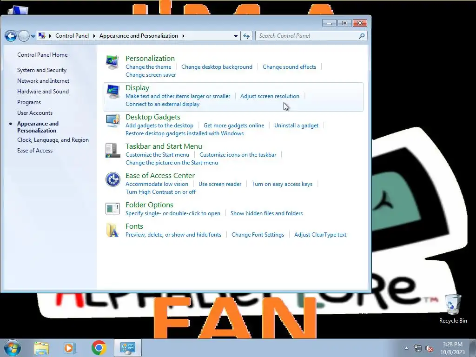The image size is (476, 357).
Task: Click Appearance and Personalization breadcrumb
Action: click(139, 36)
